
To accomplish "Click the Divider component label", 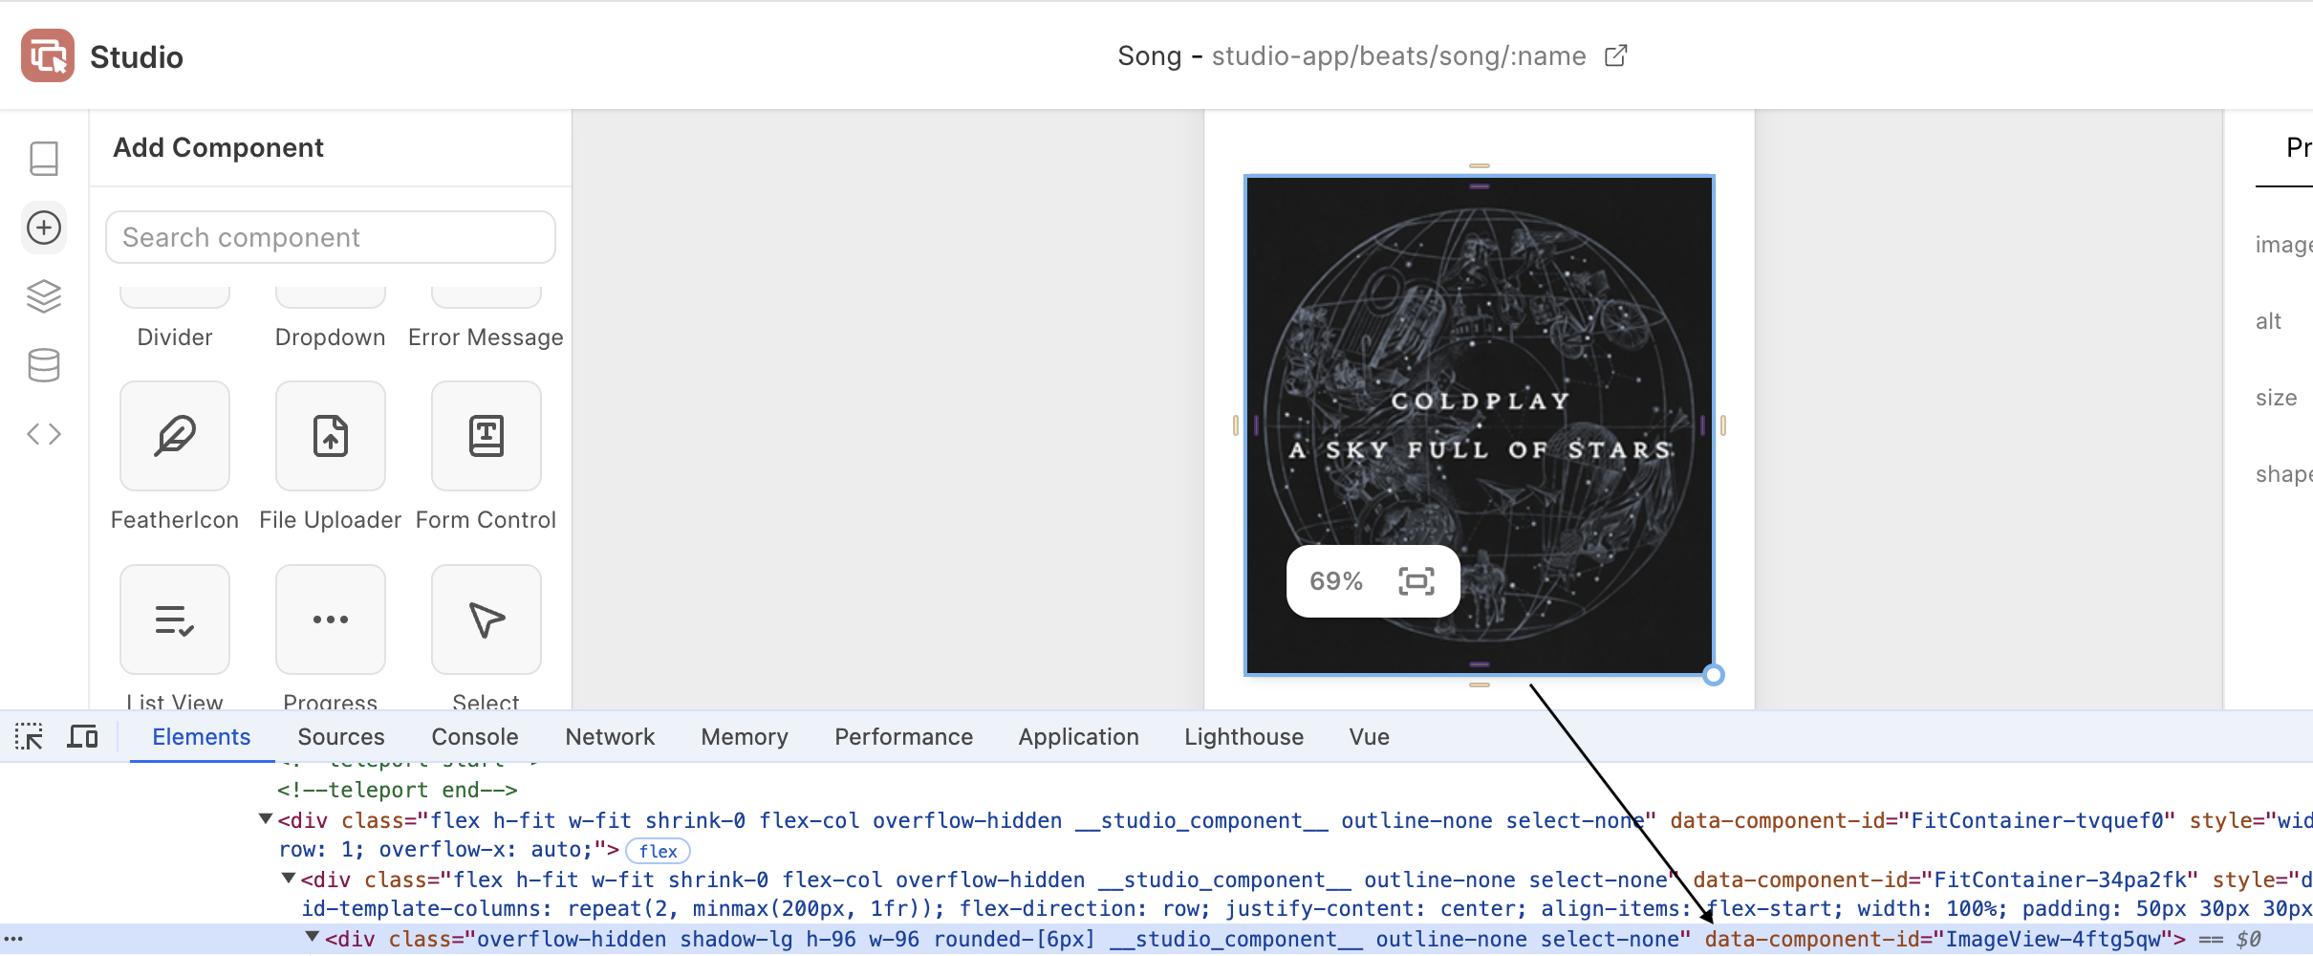I will pos(175,337).
